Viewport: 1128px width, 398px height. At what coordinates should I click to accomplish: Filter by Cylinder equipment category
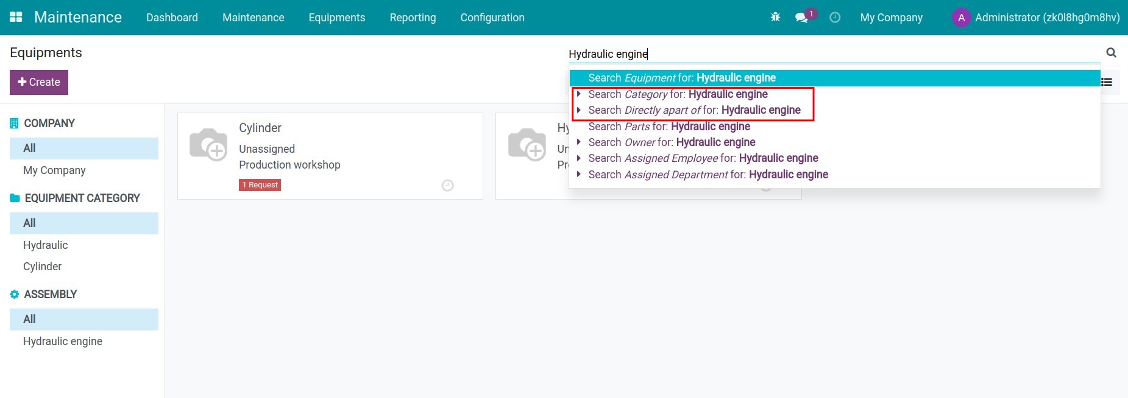tap(84, 267)
